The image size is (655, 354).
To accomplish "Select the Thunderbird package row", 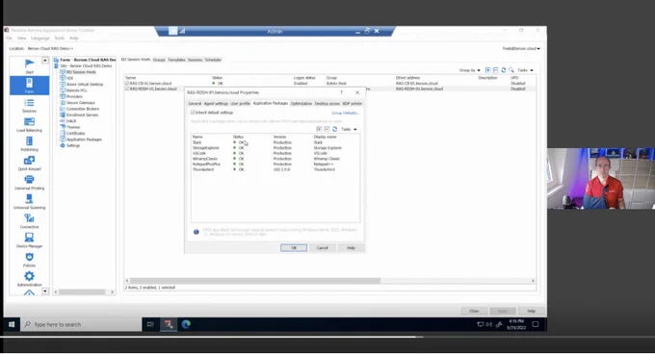I will (x=275, y=169).
